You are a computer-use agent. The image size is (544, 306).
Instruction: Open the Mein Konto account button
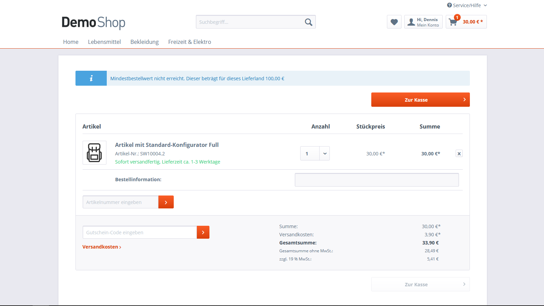423,22
